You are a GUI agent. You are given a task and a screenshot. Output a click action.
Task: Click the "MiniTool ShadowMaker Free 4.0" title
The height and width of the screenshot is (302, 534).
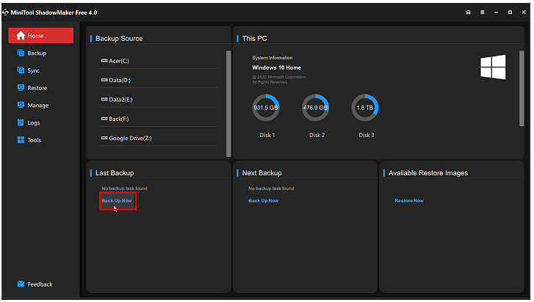(54, 12)
